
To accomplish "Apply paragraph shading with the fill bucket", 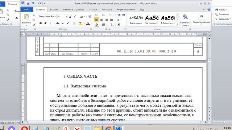I will [x=96, y=25].
